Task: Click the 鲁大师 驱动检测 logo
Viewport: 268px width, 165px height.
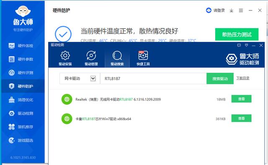Action: pyautogui.click(x=242, y=59)
